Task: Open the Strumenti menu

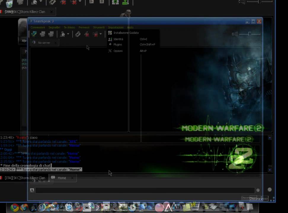Action: [x=99, y=27]
